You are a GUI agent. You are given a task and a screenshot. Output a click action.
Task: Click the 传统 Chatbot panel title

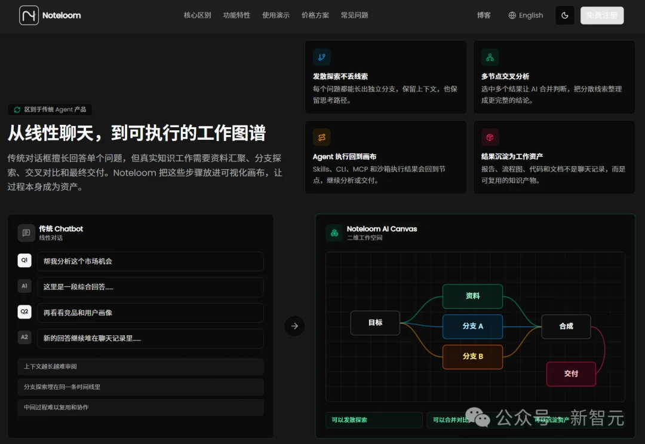coord(61,229)
